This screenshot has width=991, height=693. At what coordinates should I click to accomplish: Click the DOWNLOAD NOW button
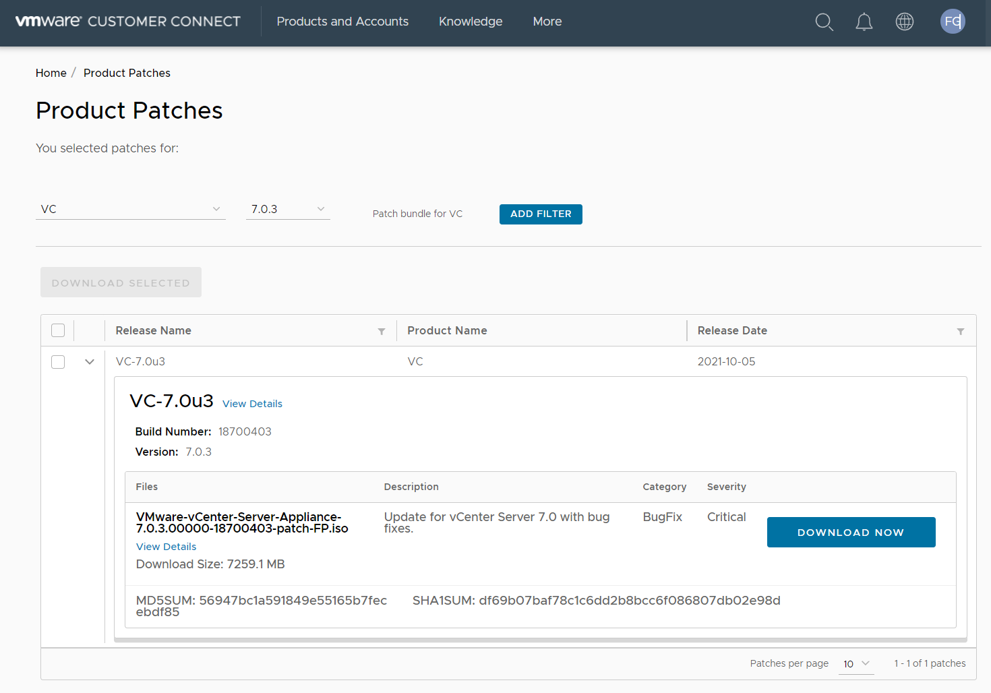851,533
